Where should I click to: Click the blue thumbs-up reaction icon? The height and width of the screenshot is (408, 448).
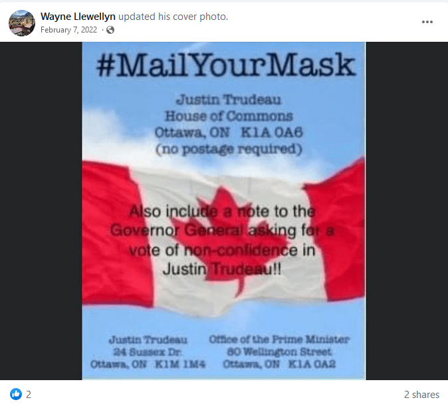click(x=16, y=394)
